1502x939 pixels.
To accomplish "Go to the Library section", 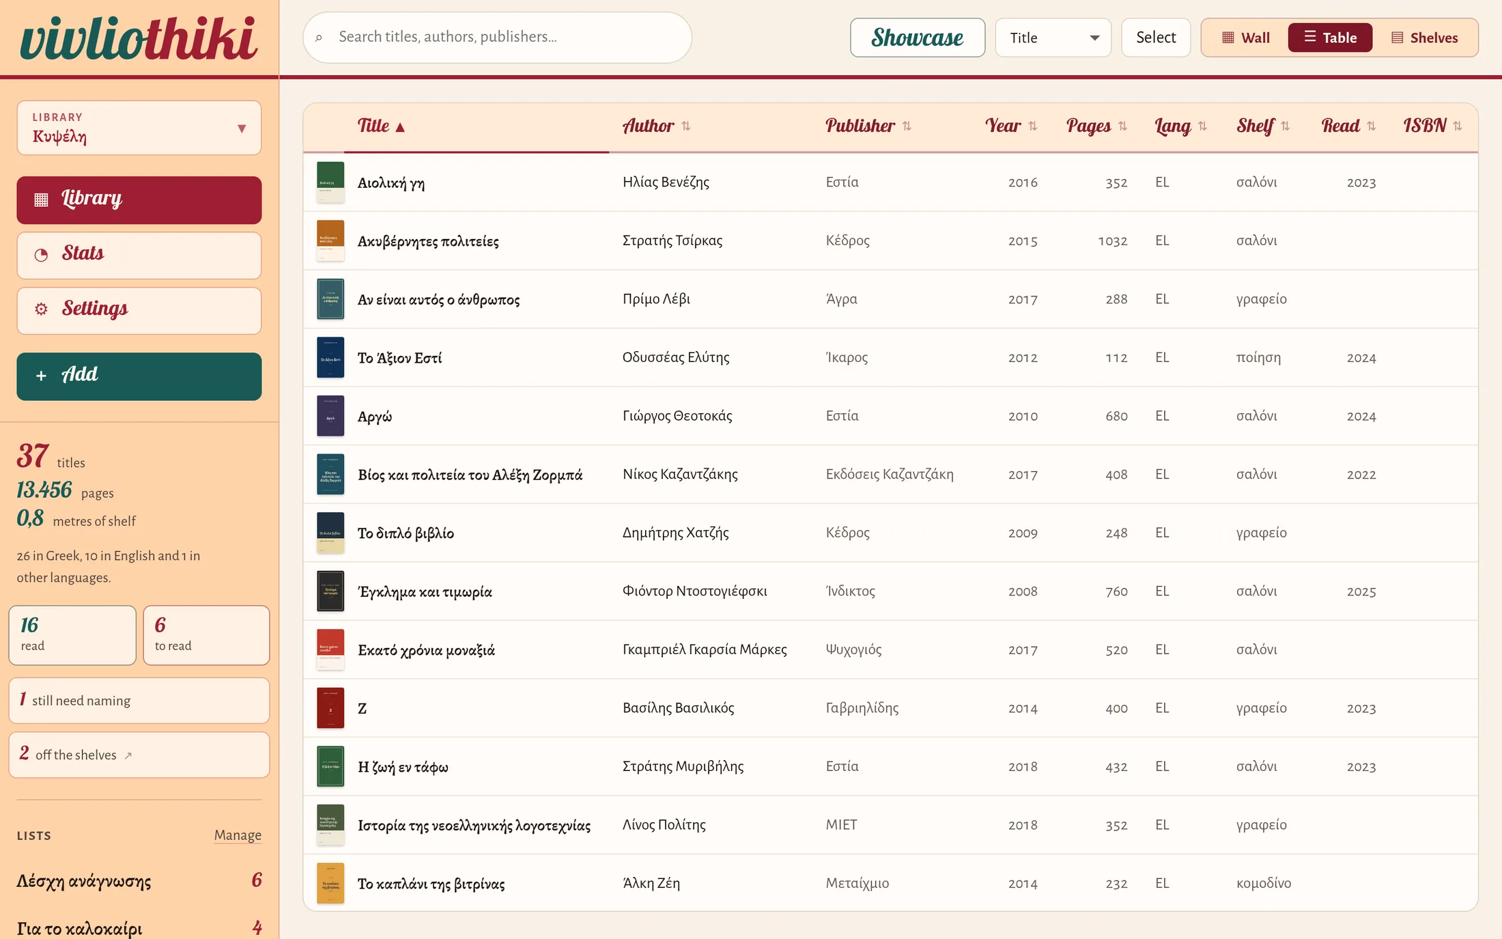I will pos(139,200).
